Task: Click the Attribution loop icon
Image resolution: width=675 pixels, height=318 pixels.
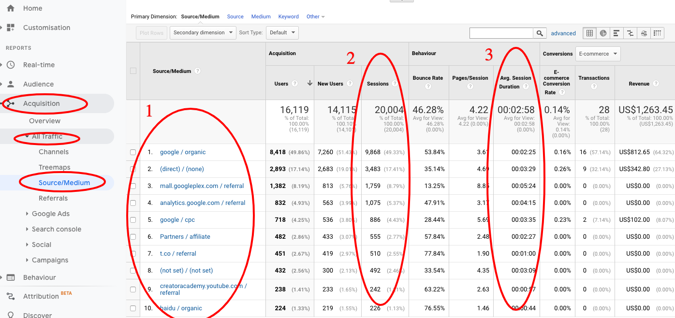Action: pos(11,296)
